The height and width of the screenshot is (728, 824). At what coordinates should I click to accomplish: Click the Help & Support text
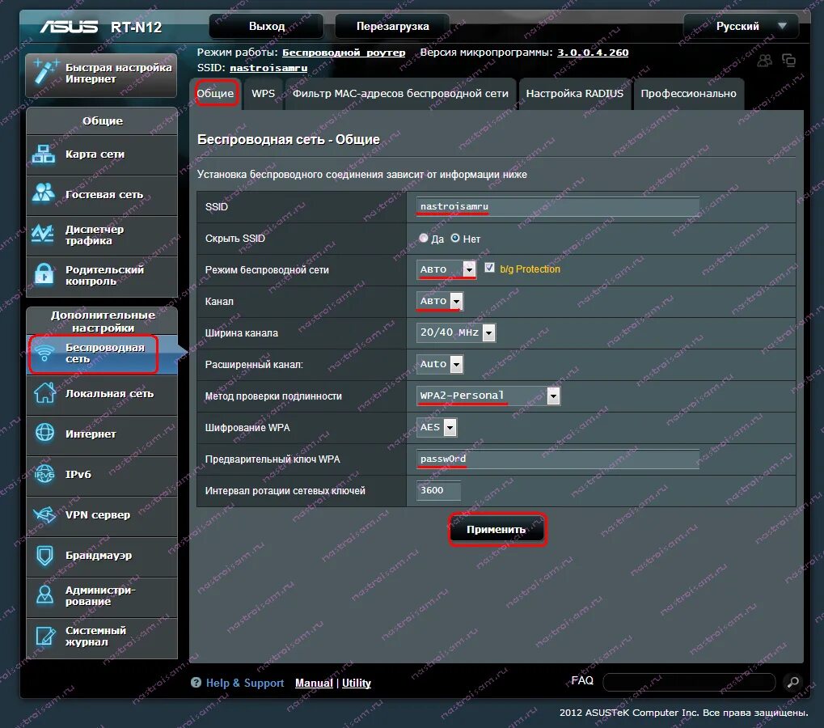pos(244,683)
